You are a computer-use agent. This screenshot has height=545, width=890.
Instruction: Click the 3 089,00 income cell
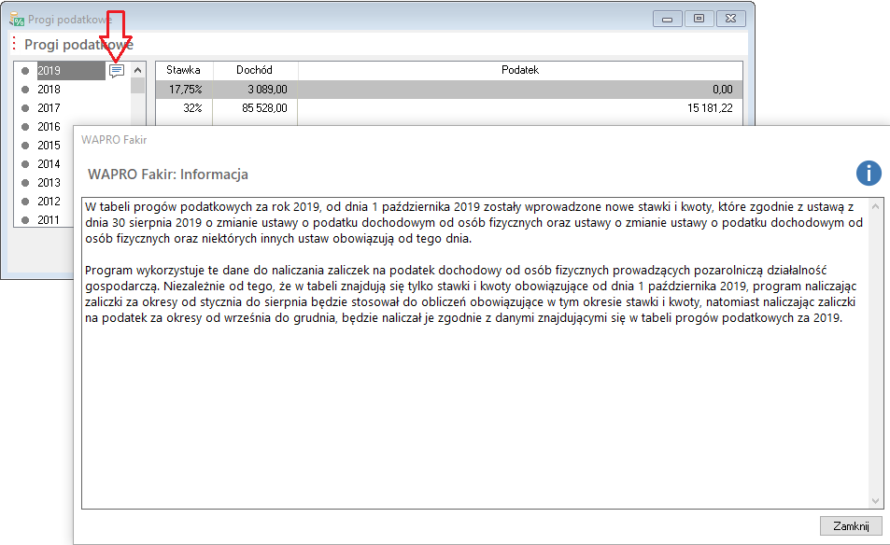256,89
